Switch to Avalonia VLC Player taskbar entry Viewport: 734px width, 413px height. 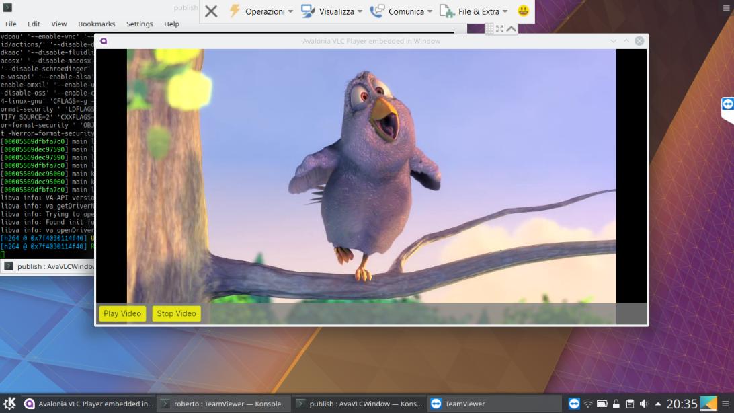pos(89,404)
